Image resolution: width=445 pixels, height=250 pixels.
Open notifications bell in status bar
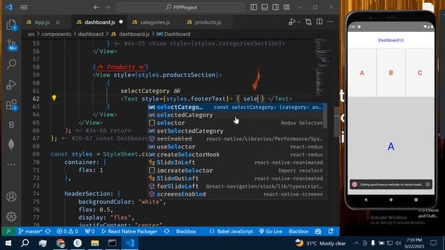pyautogui.click(x=331, y=231)
